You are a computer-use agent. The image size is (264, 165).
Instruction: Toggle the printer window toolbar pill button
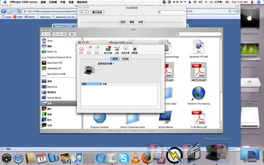(x=161, y=42)
